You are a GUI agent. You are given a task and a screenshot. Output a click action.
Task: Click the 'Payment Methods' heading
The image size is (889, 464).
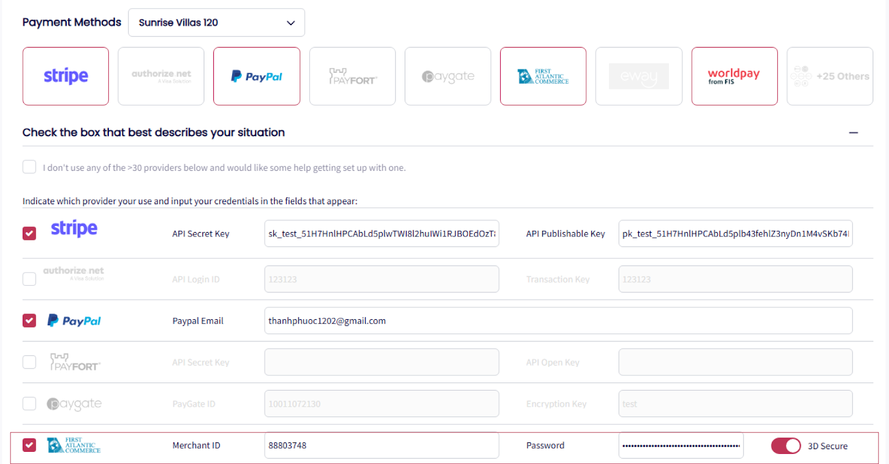click(x=72, y=22)
